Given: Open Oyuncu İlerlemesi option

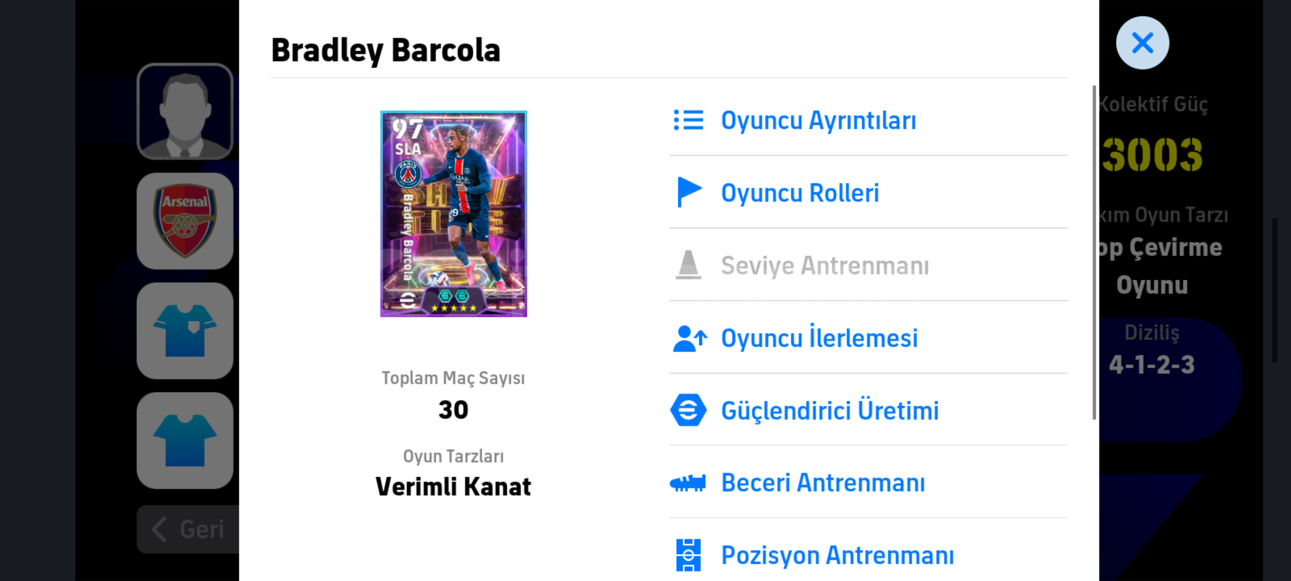Looking at the screenshot, I should pyautogui.click(x=819, y=338).
